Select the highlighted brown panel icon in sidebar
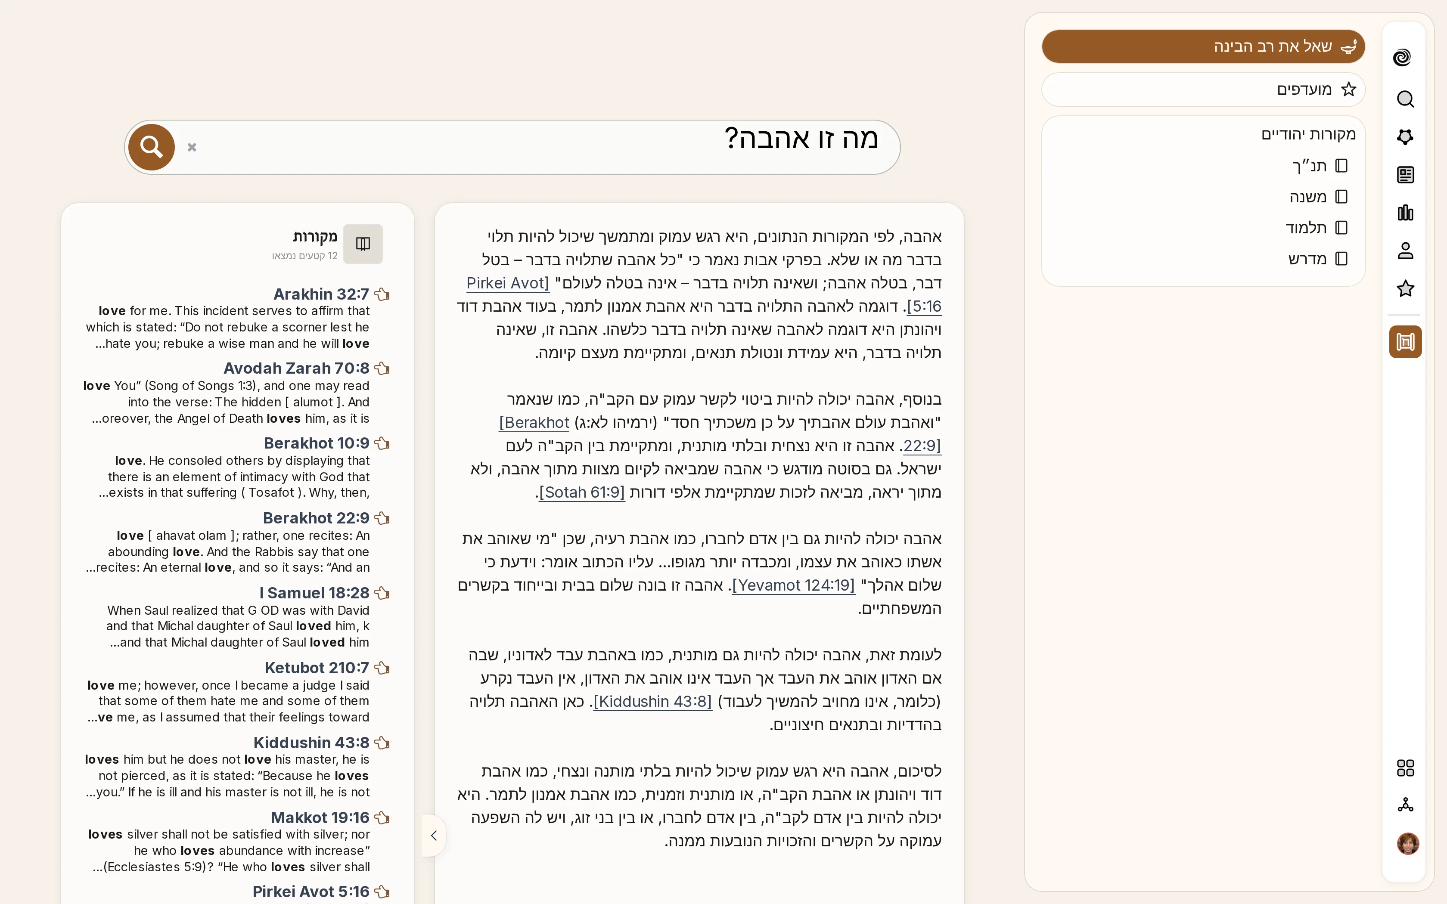Screen dimensions: 1447x904 (x=1405, y=341)
